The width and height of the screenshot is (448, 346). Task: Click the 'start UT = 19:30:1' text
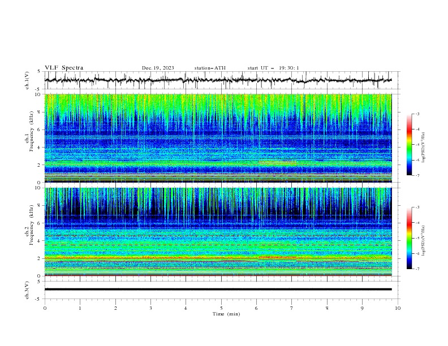pos(273,68)
